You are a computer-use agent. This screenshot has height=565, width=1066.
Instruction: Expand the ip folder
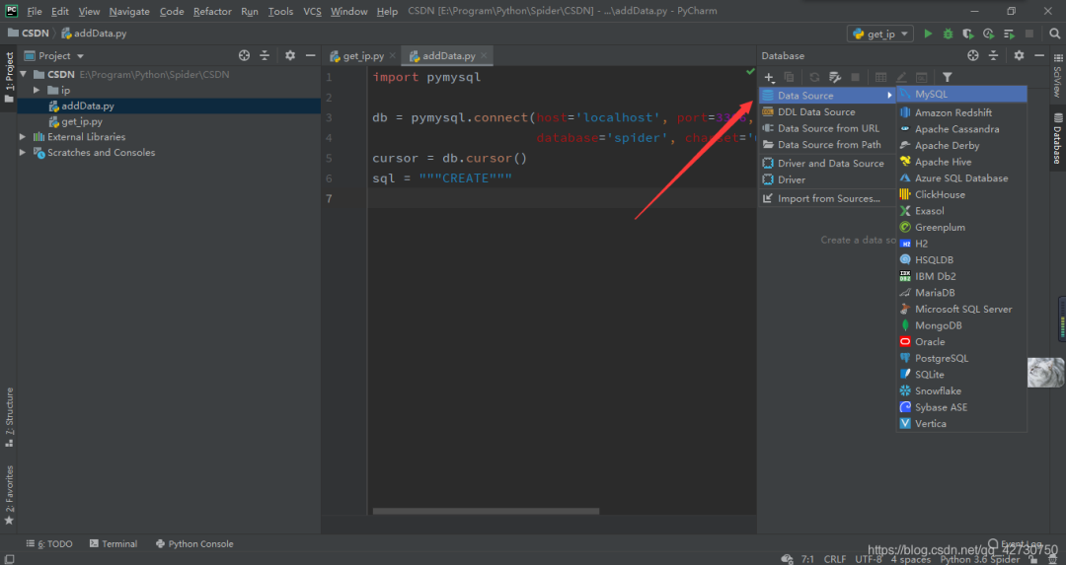tap(38, 91)
